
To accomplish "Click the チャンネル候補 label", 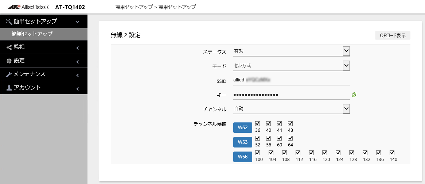I will [210, 124].
